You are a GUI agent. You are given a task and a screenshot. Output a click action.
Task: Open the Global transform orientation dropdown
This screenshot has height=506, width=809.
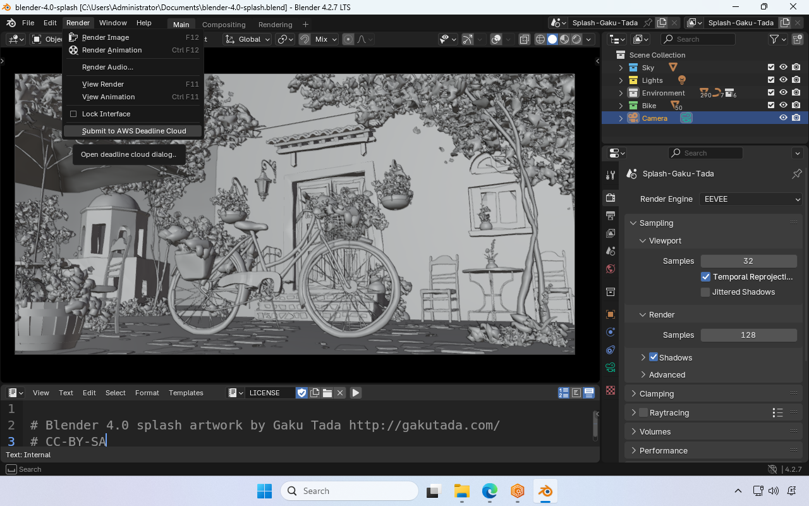pos(248,39)
